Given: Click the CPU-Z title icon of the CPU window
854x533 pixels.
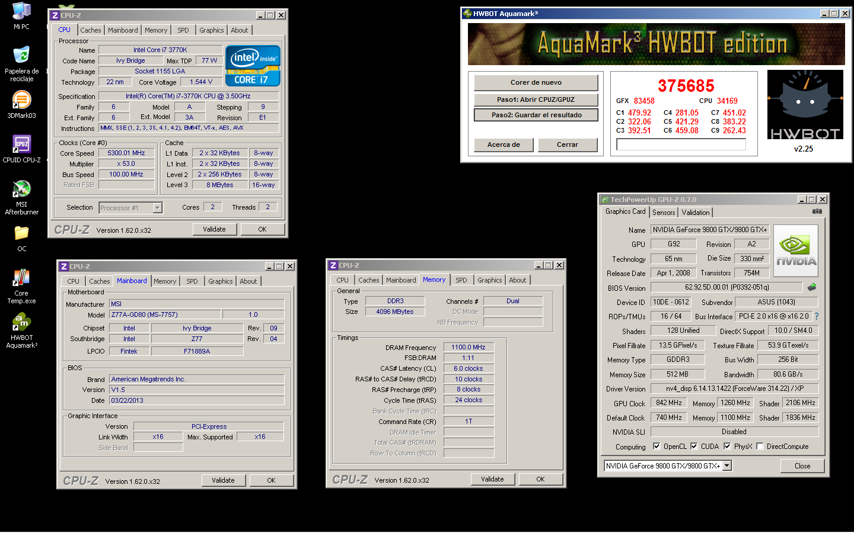Looking at the screenshot, I should click(55, 15).
